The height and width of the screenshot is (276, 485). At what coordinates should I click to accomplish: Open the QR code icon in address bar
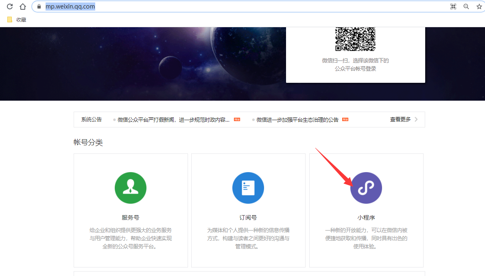pyautogui.click(x=453, y=6)
